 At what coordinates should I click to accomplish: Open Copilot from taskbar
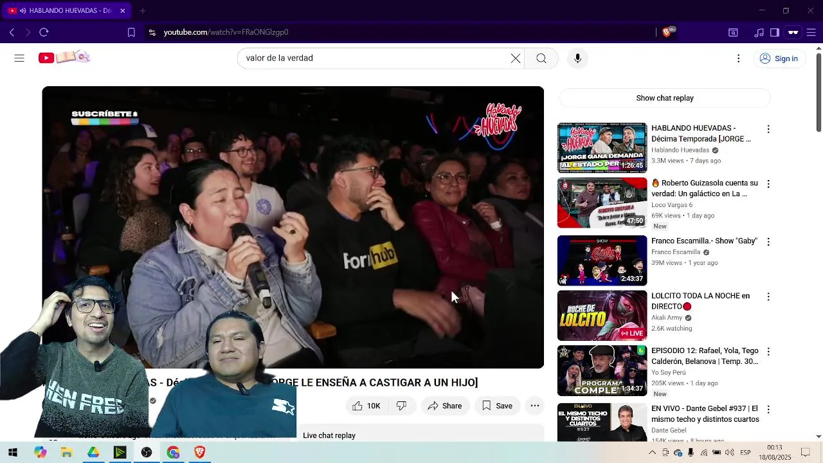coord(40,453)
